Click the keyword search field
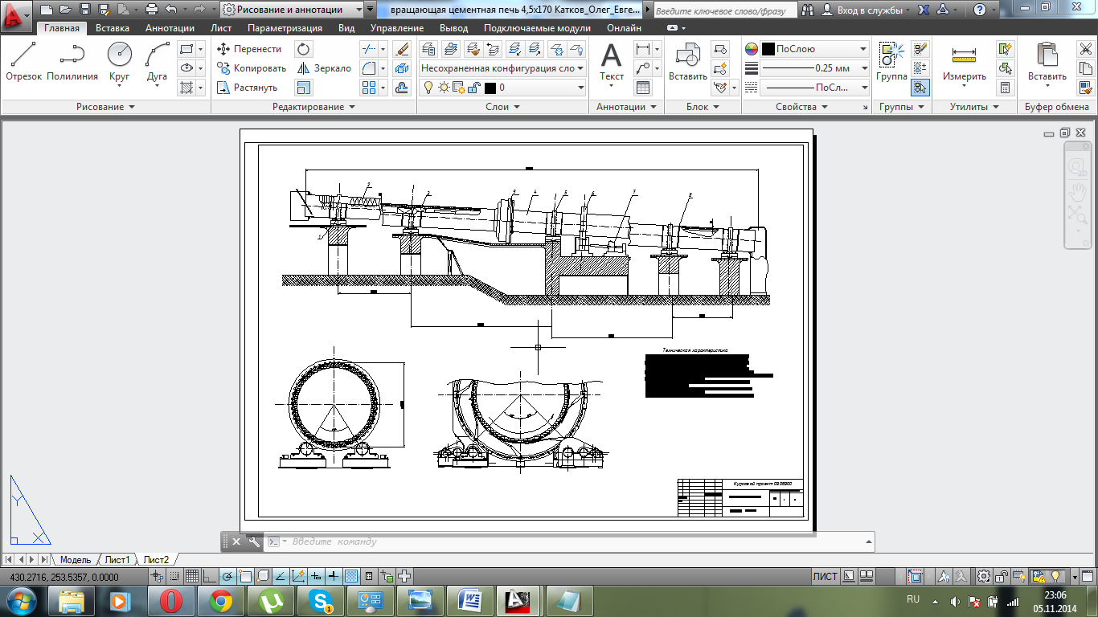Image resolution: width=1098 pixels, height=617 pixels. (725, 10)
